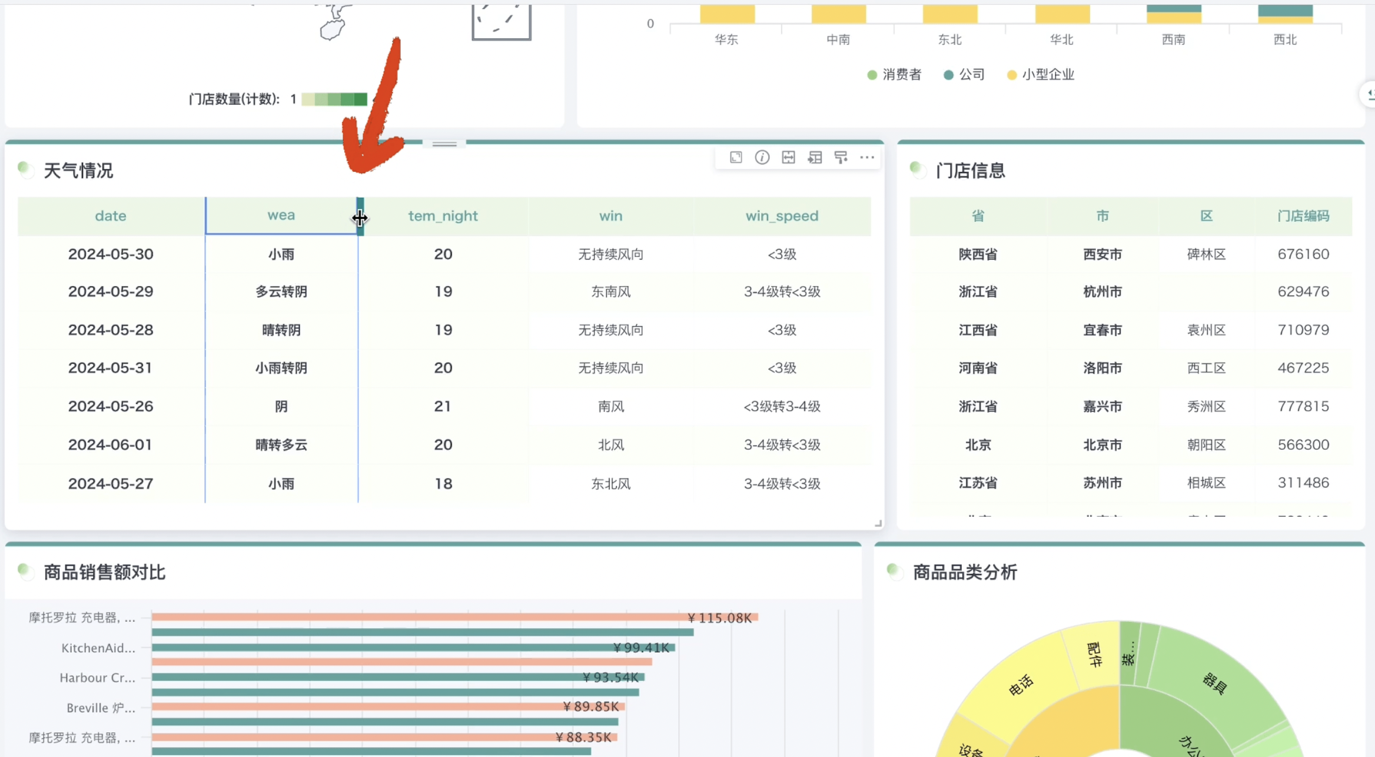Image resolution: width=1375 pixels, height=757 pixels.
Task: Select the win_speed column header
Action: [x=782, y=216]
